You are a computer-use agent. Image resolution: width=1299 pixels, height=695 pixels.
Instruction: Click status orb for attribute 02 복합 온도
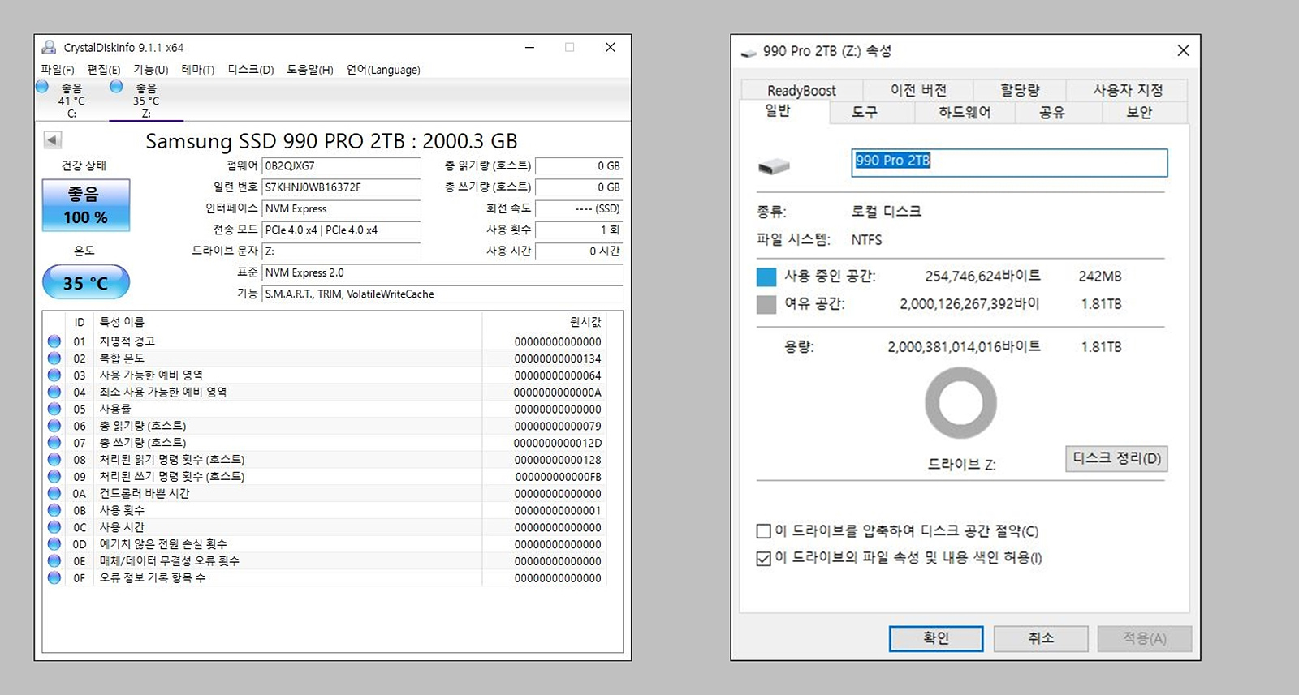54,358
